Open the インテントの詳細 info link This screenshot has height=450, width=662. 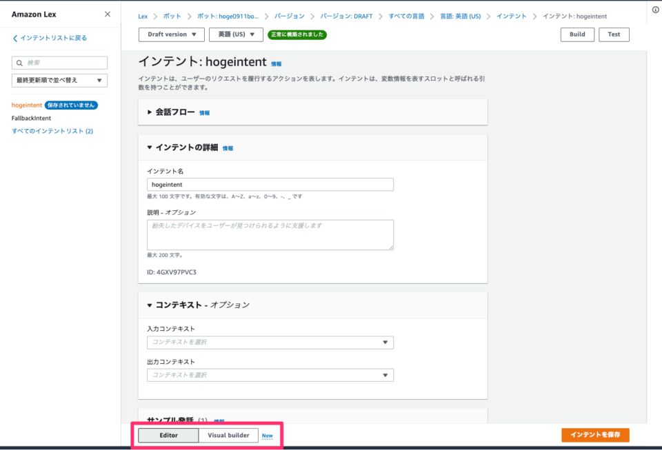(x=228, y=148)
